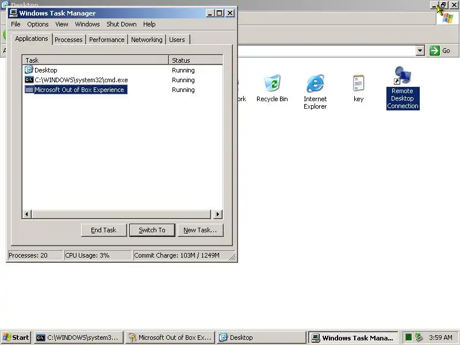460x345 pixels.
Task: Click the 3:59 AM clock
Action: coord(440,338)
